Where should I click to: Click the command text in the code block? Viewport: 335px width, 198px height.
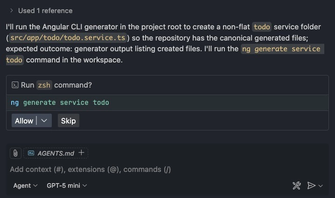[x=60, y=102]
